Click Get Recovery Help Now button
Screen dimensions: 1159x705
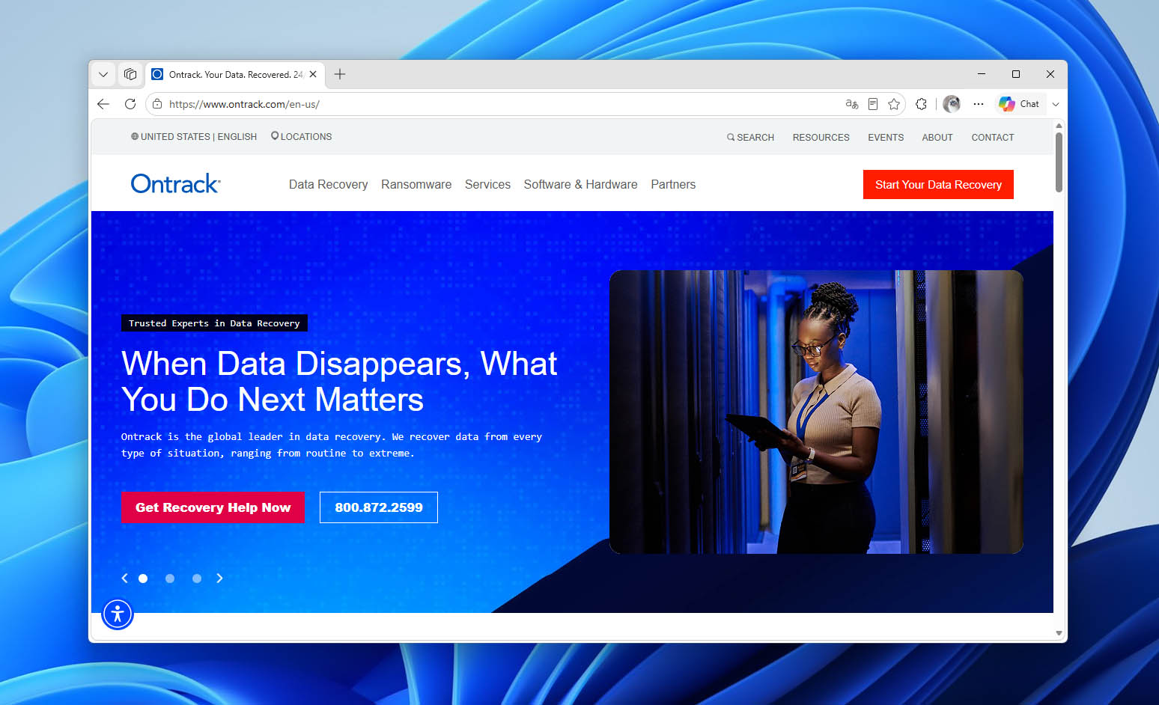coord(213,507)
